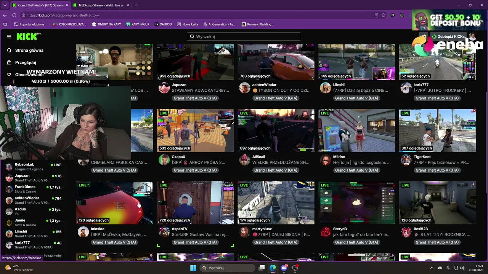Go back with the browser back arrow

click(x=5, y=15)
